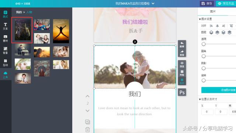This screenshot has width=236, height=133.
Task: Click the 我们 heading on canvas
Action: click(135, 94)
